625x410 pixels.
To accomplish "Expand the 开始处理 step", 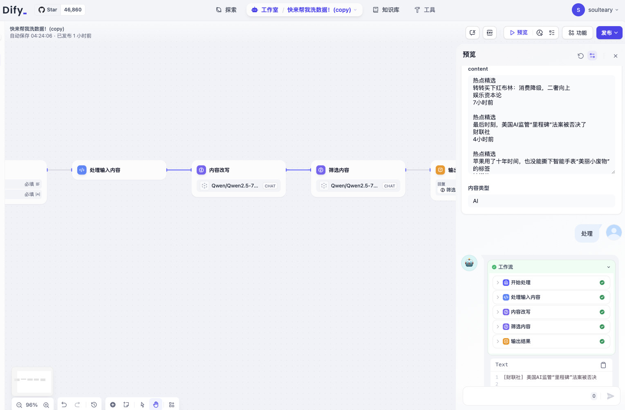I will [551, 283].
